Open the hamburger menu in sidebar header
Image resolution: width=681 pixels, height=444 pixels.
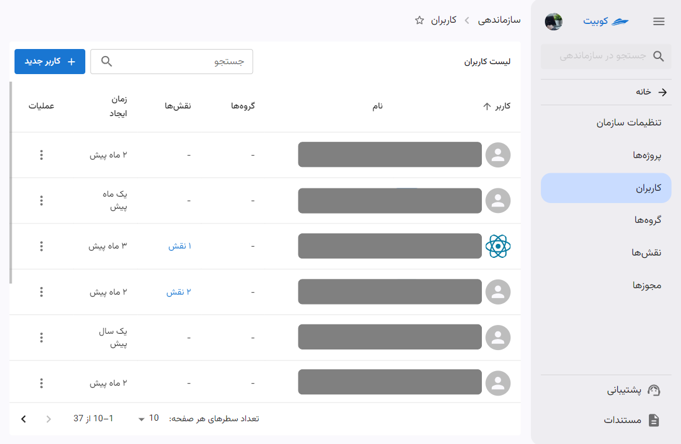pyautogui.click(x=658, y=21)
